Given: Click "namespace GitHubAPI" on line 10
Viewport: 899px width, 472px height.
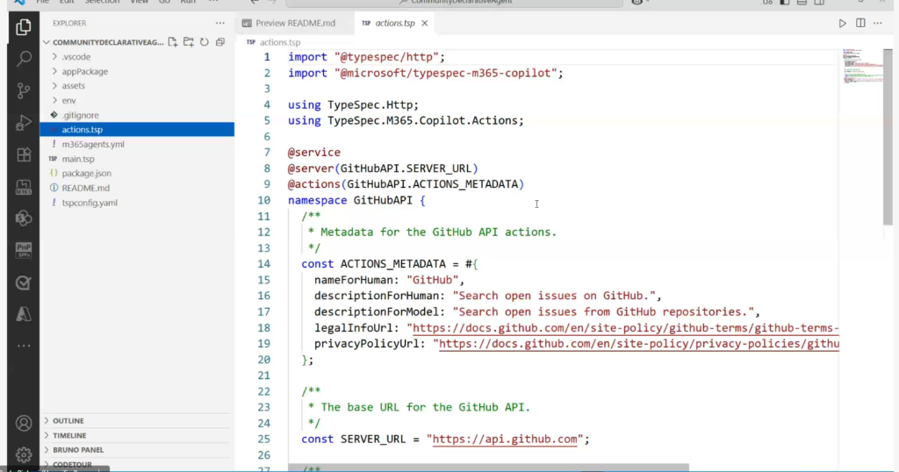Looking at the screenshot, I should pos(349,201).
